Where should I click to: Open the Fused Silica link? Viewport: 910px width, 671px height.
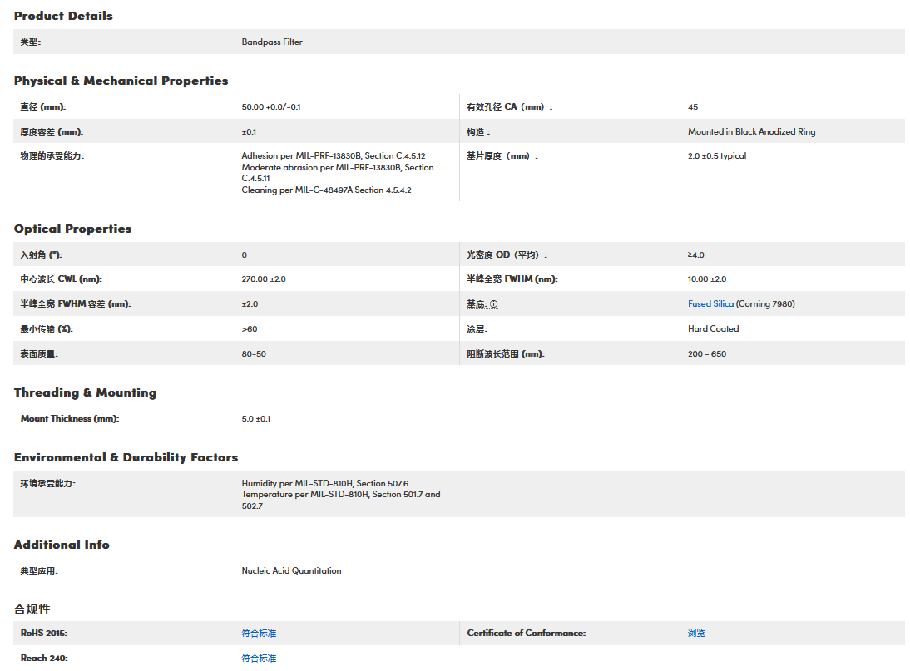pyautogui.click(x=710, y=304)
